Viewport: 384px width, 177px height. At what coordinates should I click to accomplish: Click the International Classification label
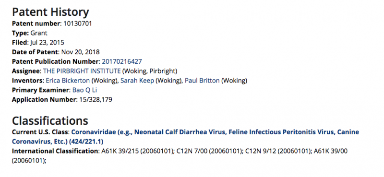coord(55,151)
